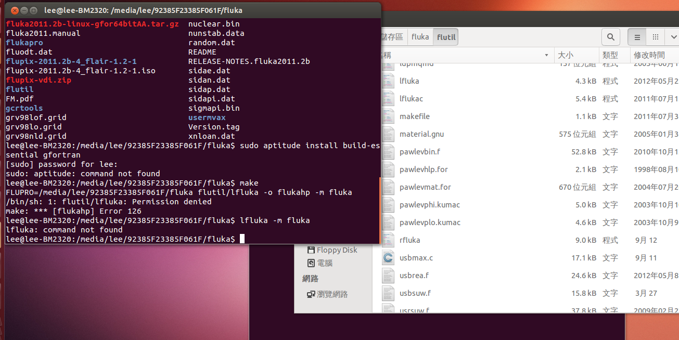The height and width of the screenshot is (340, 679).
Task: Click 'usermvax' in the terminal listing
Action: 207,117
